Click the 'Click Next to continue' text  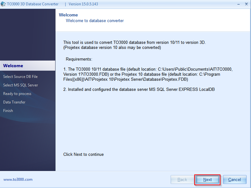click(x=83, y=154)
